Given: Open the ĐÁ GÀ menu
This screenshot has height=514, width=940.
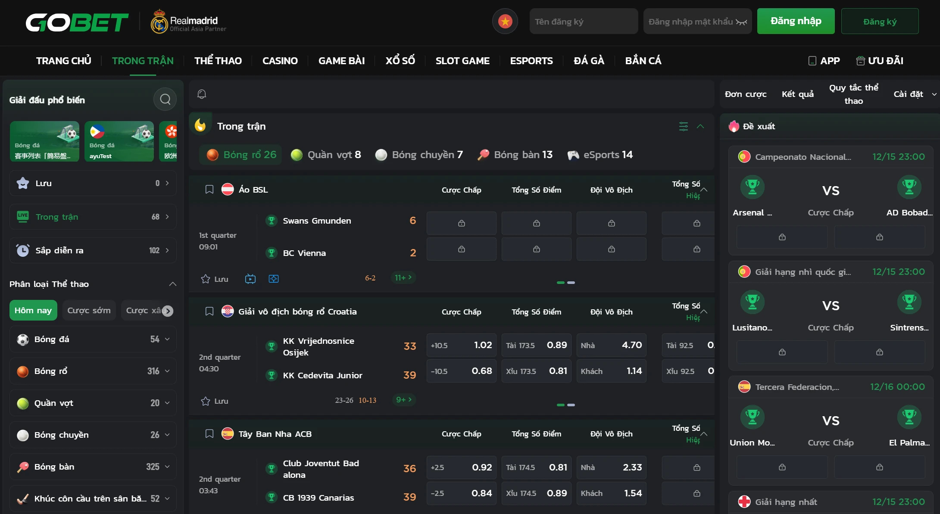Looking at the screenshot, I should (x=589, y=61).
